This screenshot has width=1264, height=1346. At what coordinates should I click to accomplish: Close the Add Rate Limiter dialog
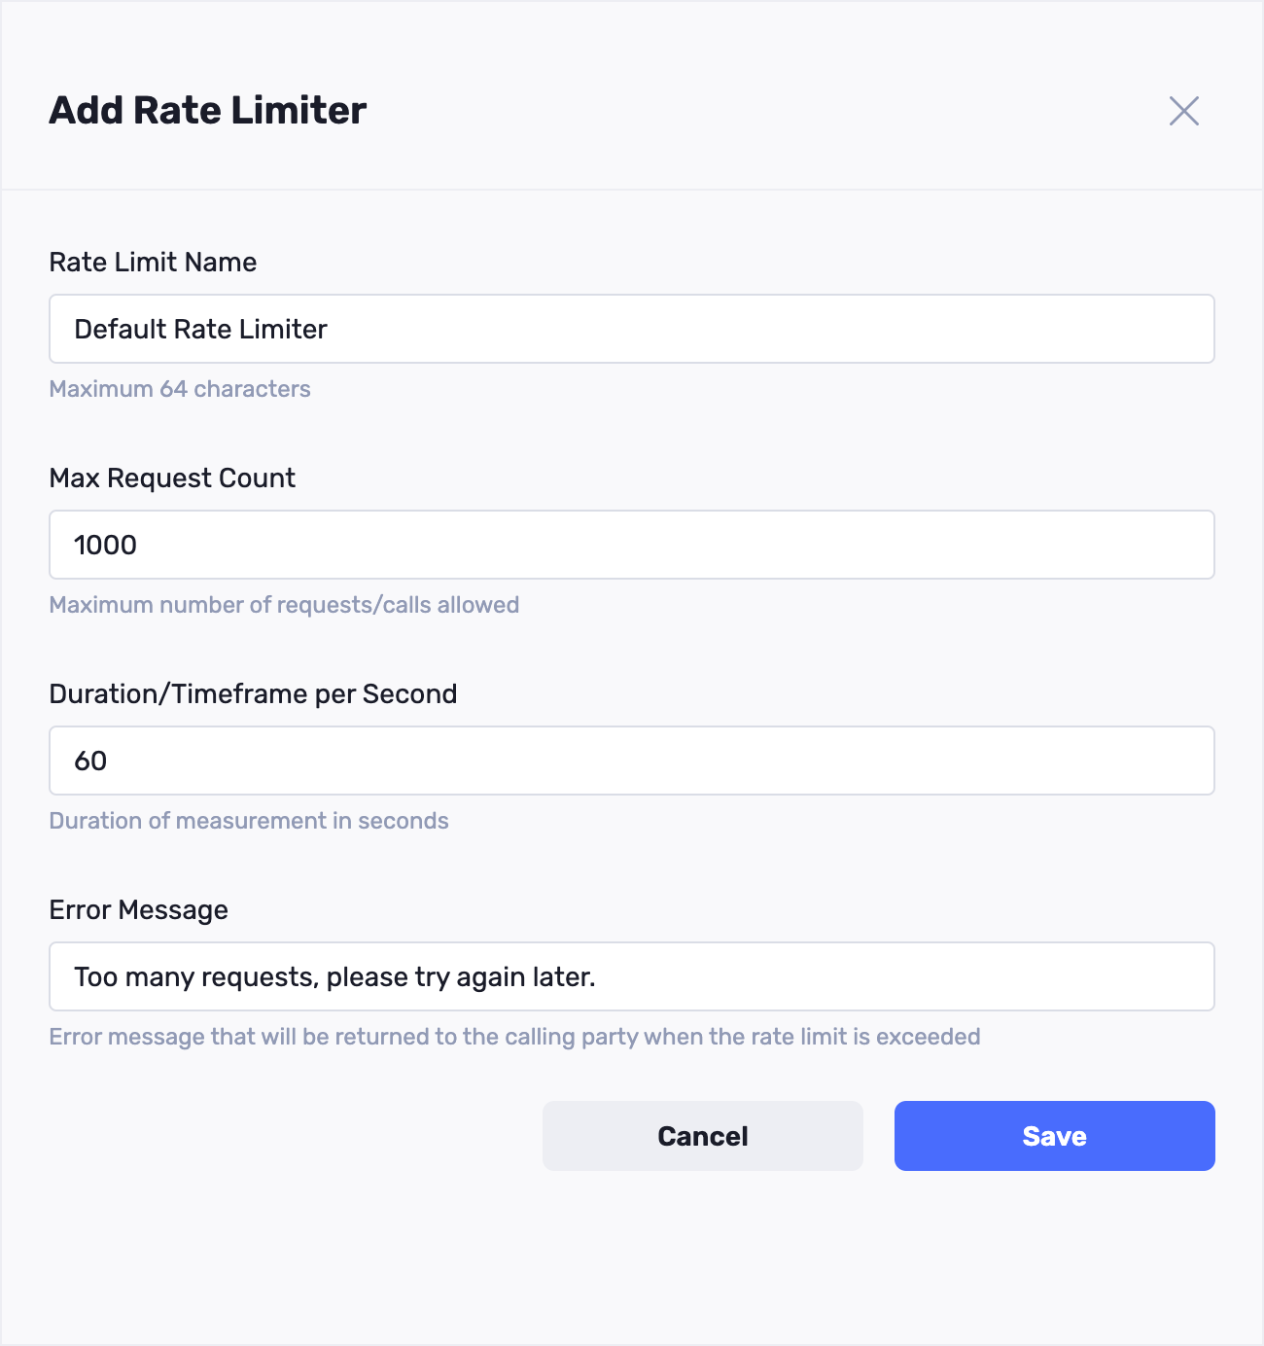click(1183, 111)
